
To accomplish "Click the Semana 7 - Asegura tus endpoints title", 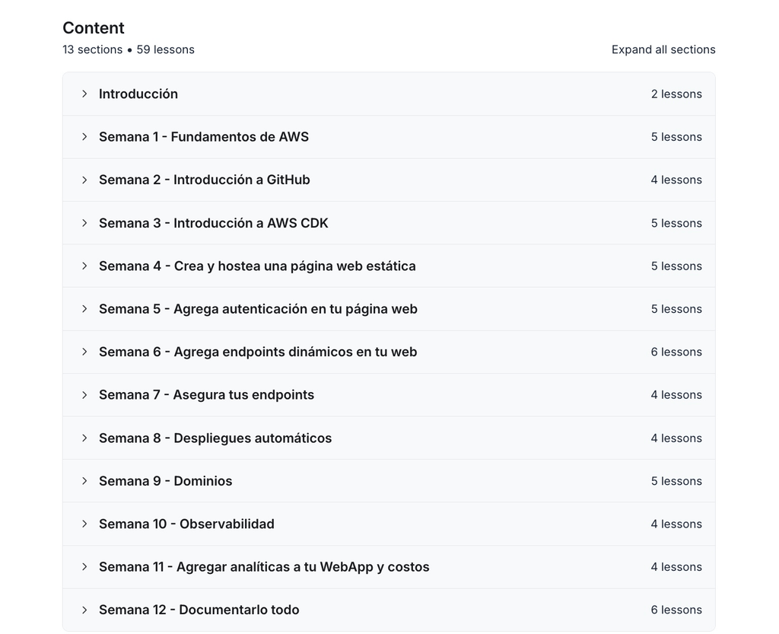I will pos(206,395).
